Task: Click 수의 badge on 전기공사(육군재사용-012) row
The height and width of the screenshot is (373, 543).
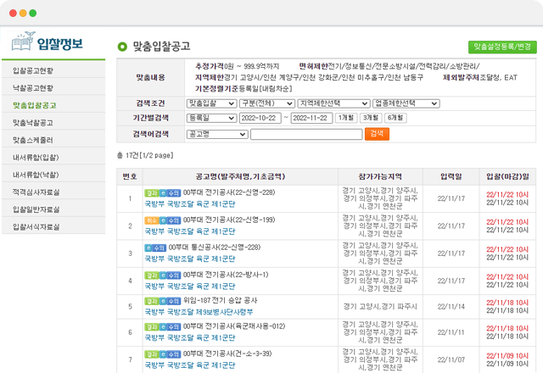Action: 174,326
